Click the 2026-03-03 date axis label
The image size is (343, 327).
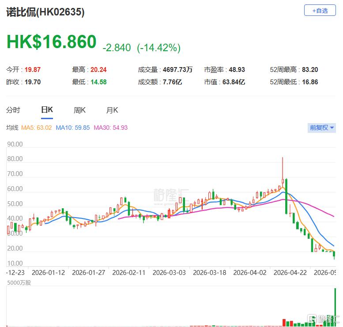169,273
